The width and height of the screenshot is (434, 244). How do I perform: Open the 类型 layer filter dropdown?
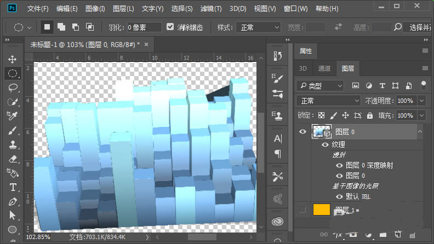click(x=319, y=86)
